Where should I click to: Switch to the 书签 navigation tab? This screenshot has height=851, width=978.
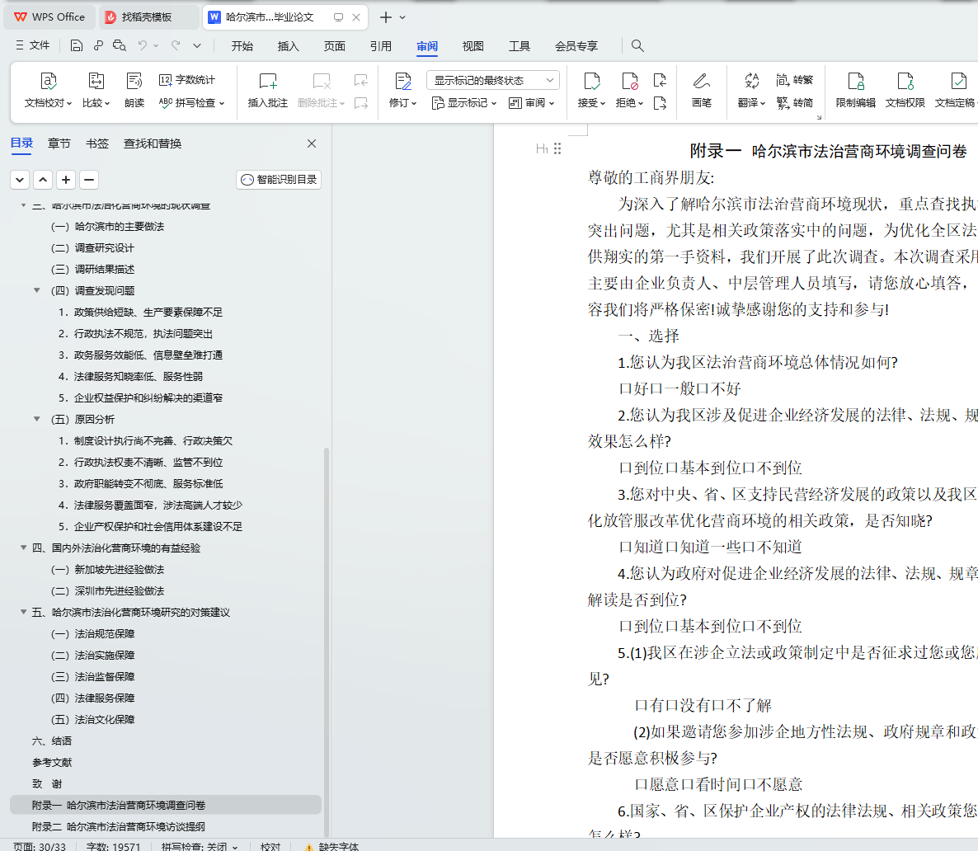point(96,143)
